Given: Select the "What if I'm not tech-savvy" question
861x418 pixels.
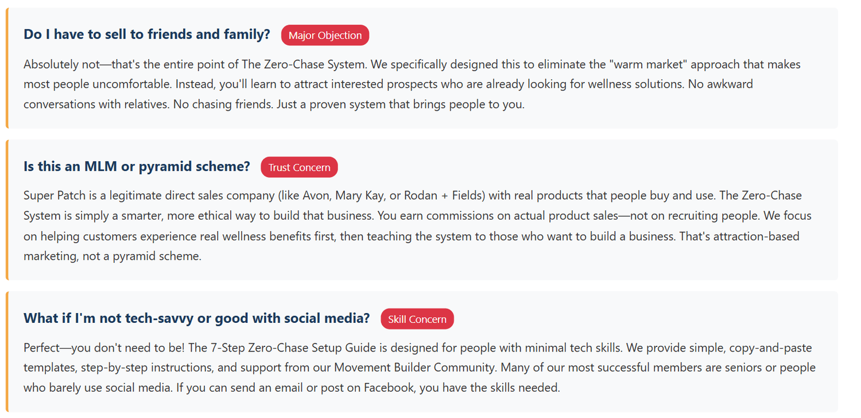Looking at the screenshot, I should pos(196,318).
